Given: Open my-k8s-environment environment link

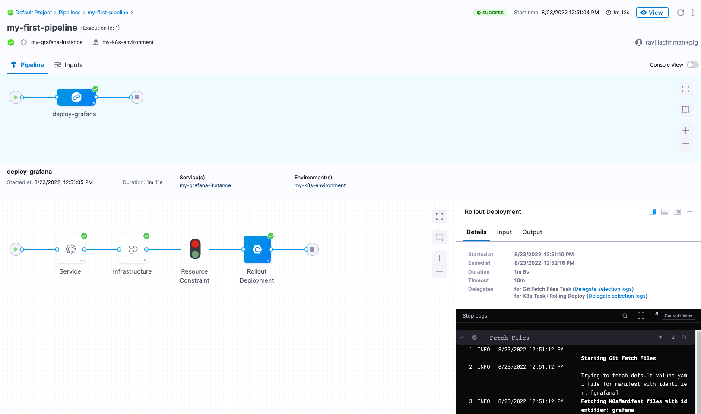Looking at the screenshot, I should (x=320, y=185).
